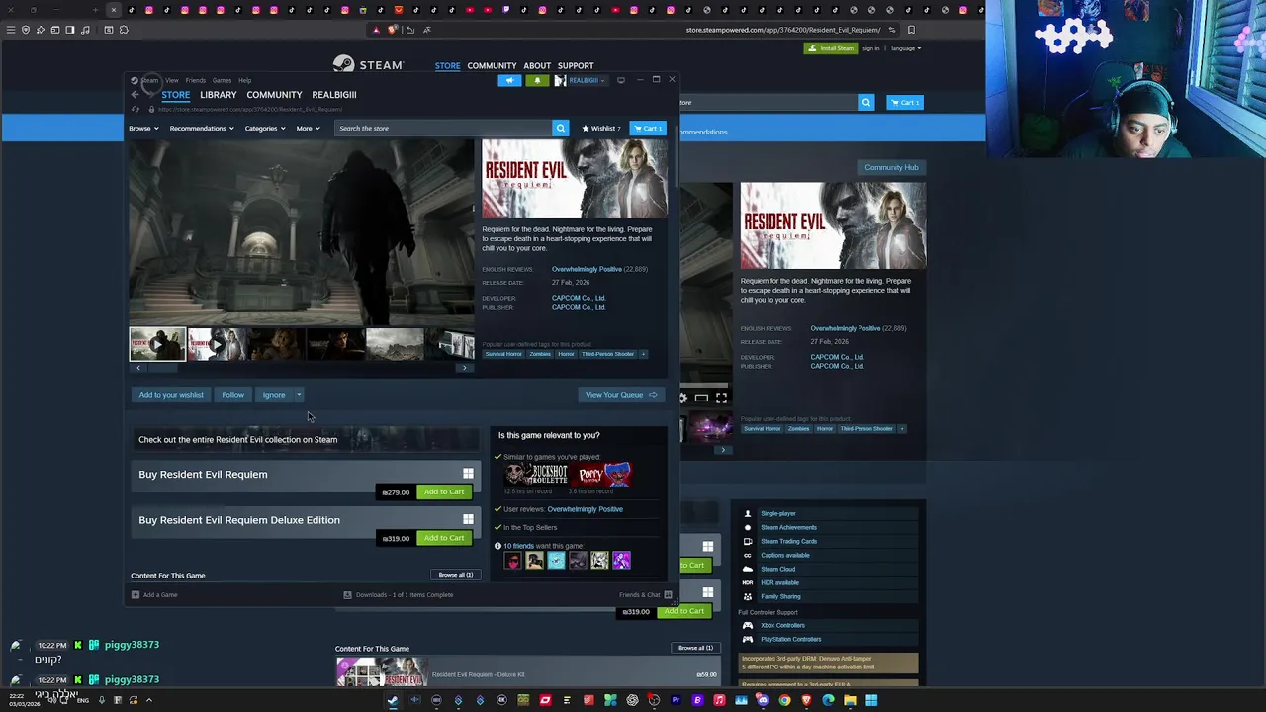This screenshot has width=1266, height=712.
Task: Open the Ignore options dropdown arrow
Action: point(299,395)
